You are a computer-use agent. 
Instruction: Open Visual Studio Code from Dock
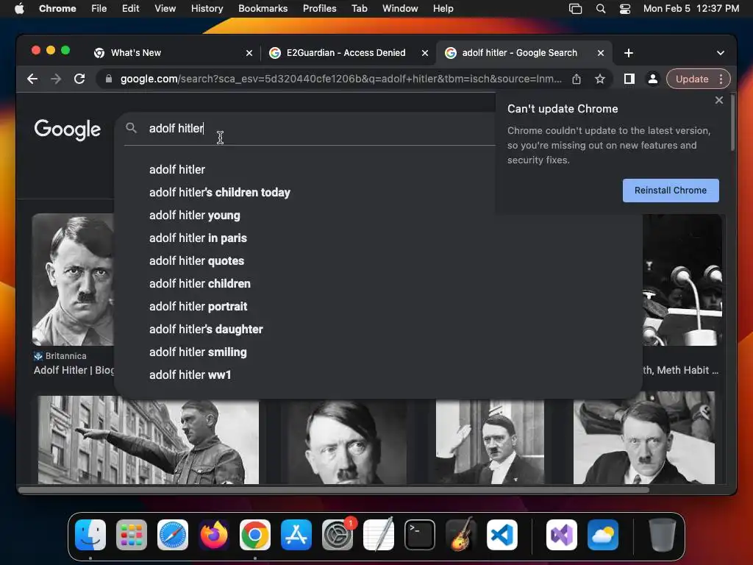coord(502,535)
